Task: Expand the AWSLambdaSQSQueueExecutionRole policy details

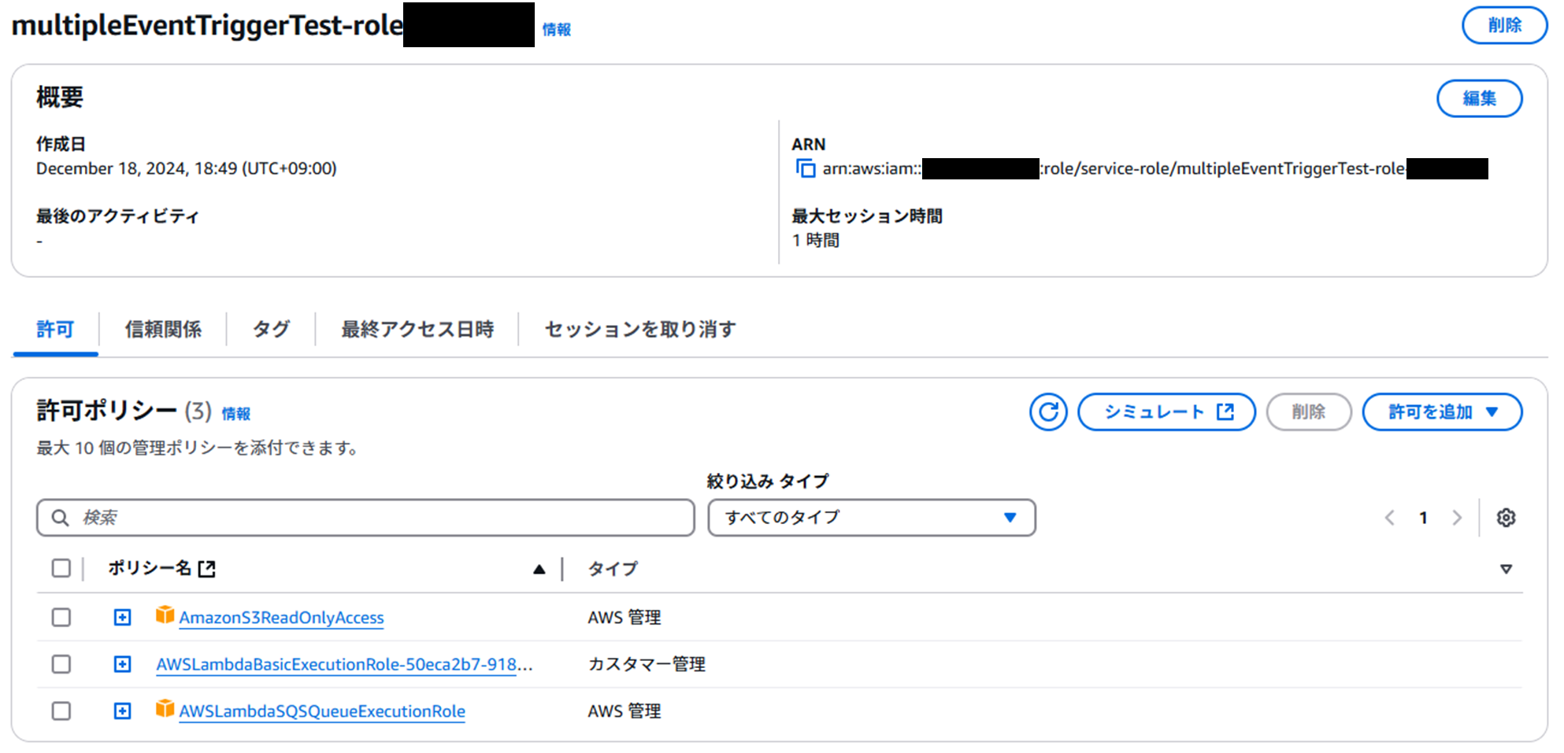Action: [x=122, y=711]
